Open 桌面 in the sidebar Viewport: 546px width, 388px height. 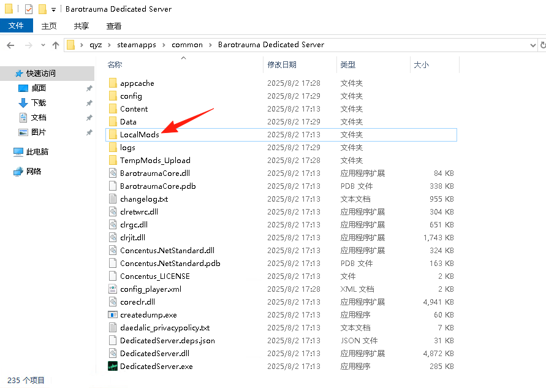(x=39, y=88)
